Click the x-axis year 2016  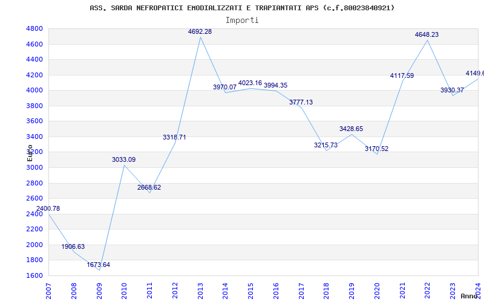tap(276, 291)
